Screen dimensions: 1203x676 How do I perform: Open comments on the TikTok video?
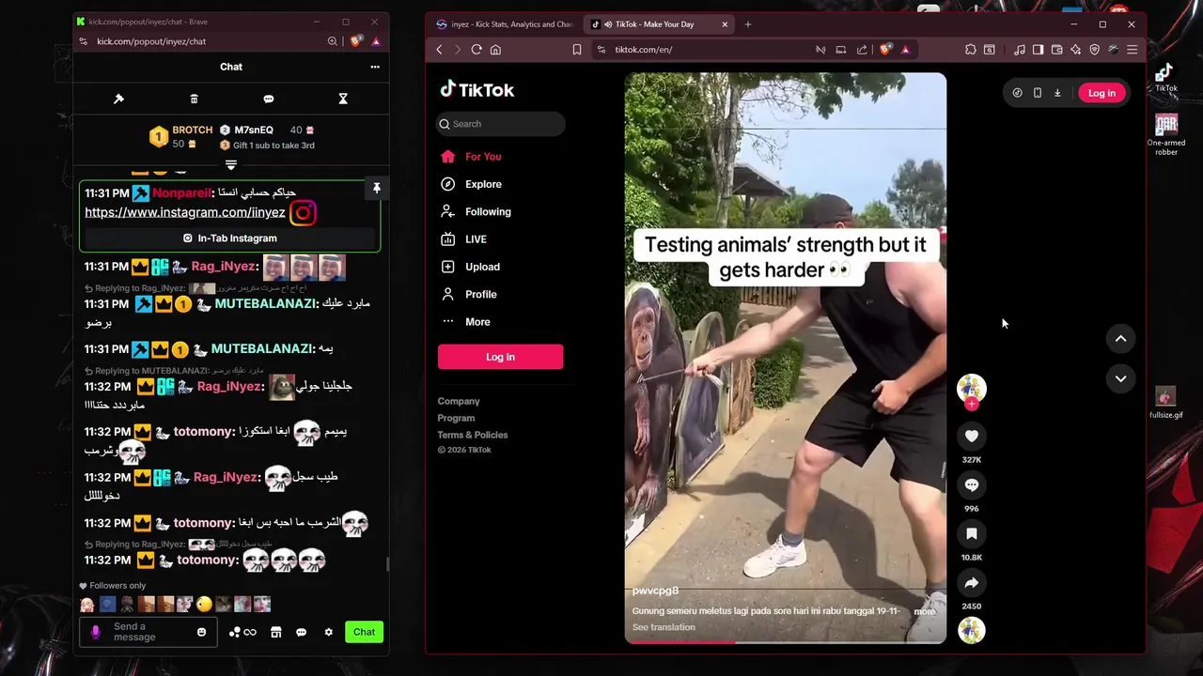972,484
